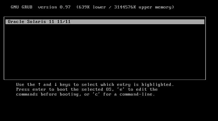The width and height of the screenshot is (218, 121).
Task: Click the "11/11" release number in menu entry
Action: click(64, 22)
